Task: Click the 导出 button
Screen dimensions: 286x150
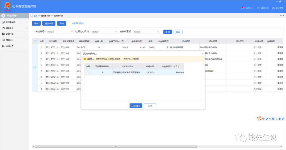Action: tap(62, 24)
